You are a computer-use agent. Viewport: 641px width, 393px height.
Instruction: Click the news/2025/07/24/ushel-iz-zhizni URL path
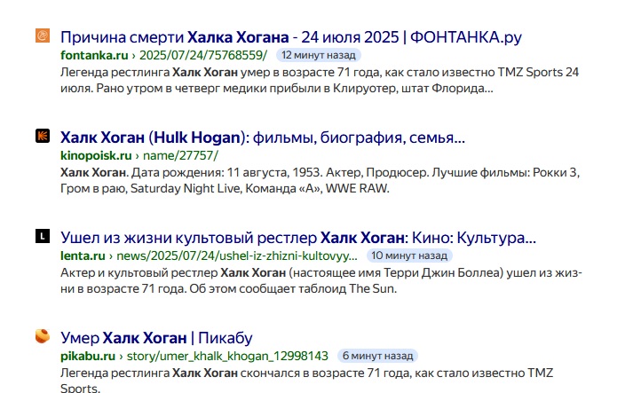[237, 255]
